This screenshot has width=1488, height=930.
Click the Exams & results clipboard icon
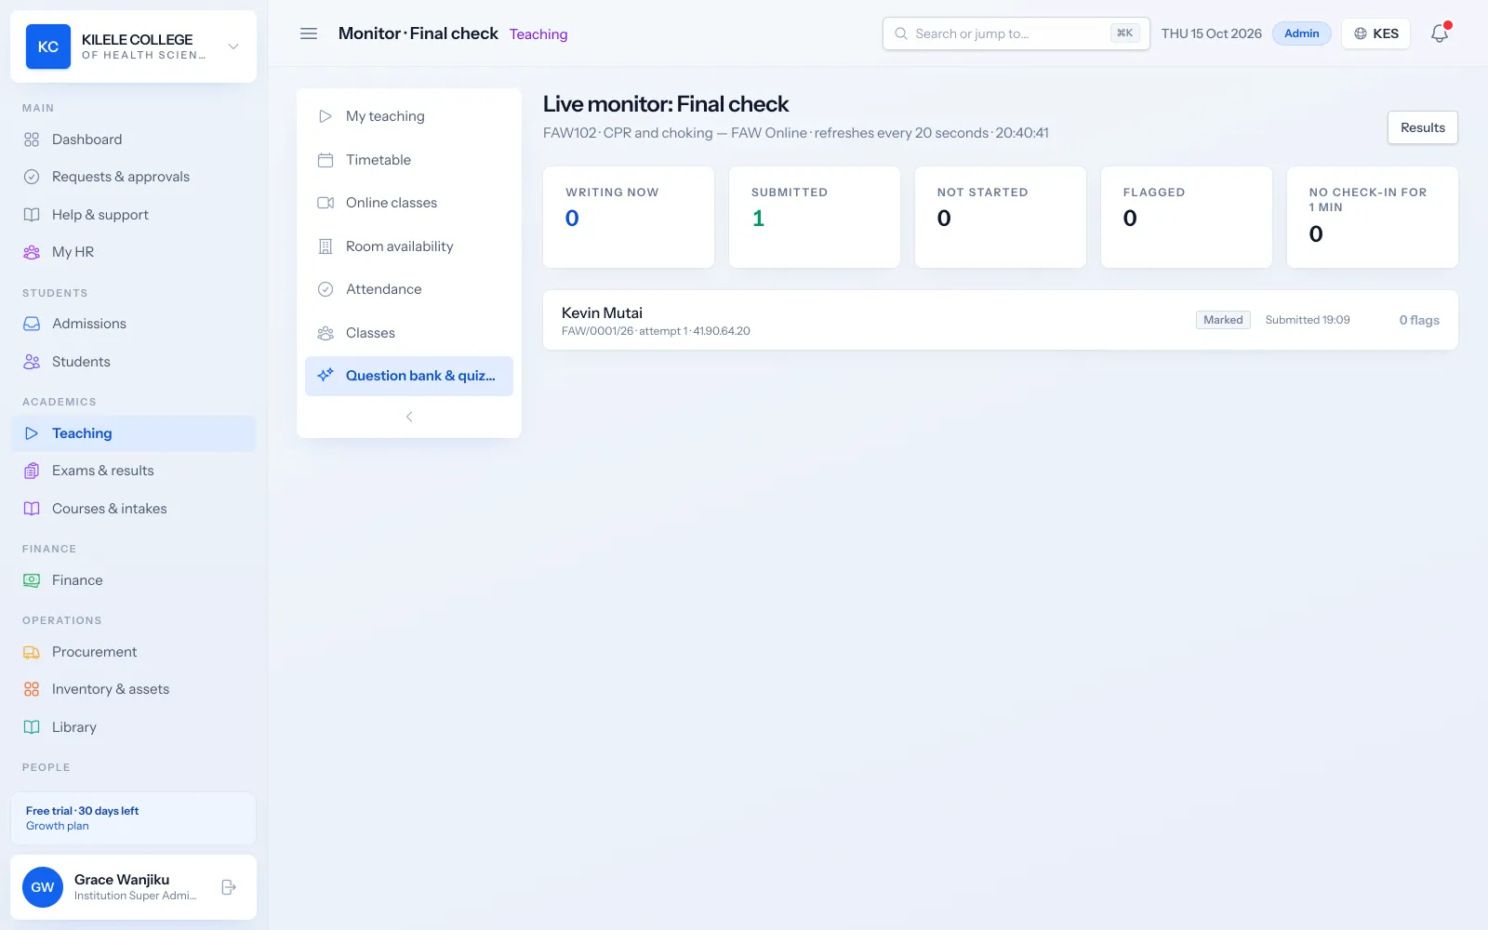click(32, 471)
